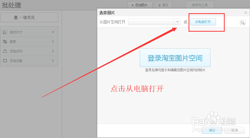Open the 从图片空间打开 dropdown arrow

[x=177, y=22]
